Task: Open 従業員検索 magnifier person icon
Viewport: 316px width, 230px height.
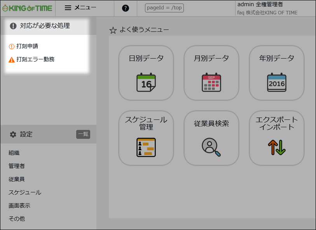Action: click(x=211, y=147)
